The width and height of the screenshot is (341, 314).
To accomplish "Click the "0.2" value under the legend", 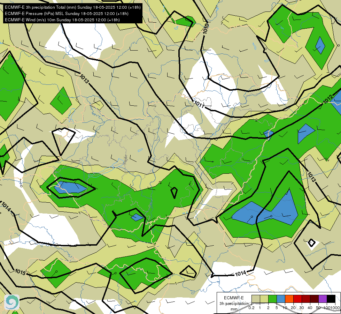I will coord(251,308).
